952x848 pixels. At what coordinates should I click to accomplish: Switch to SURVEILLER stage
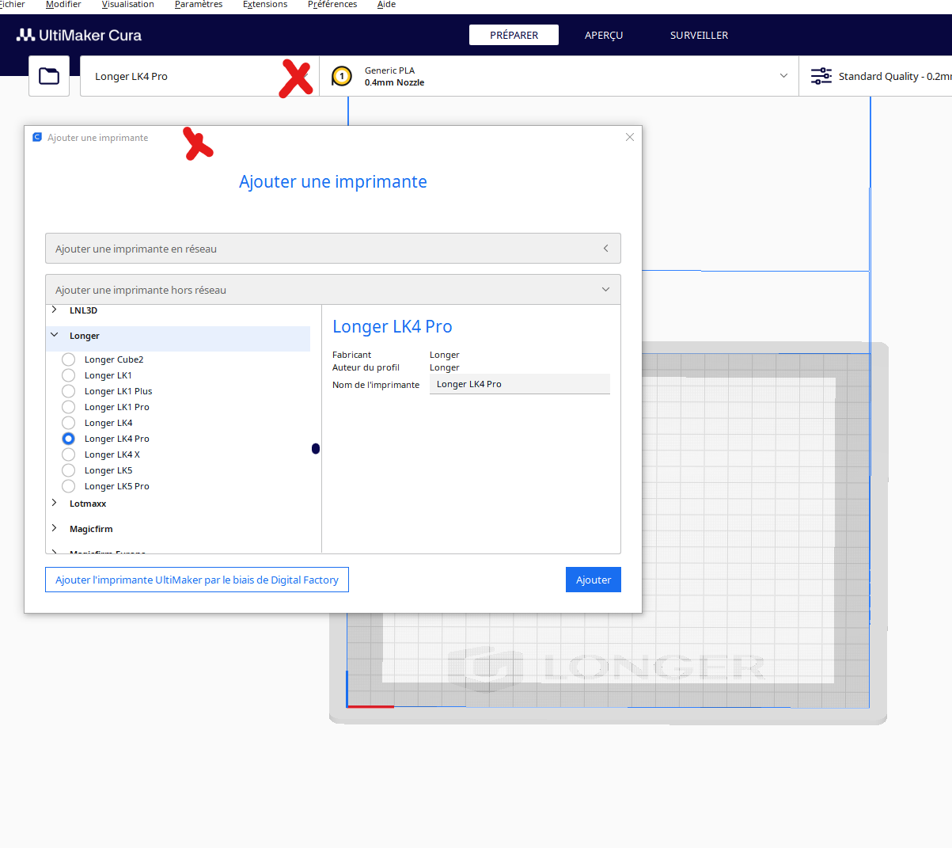(699, 35)
